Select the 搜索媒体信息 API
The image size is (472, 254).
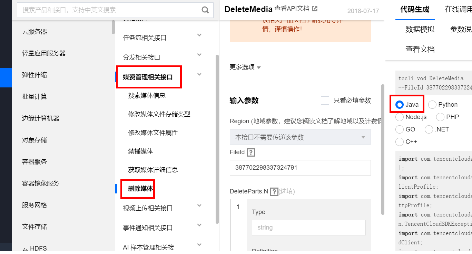click(146, 95)
